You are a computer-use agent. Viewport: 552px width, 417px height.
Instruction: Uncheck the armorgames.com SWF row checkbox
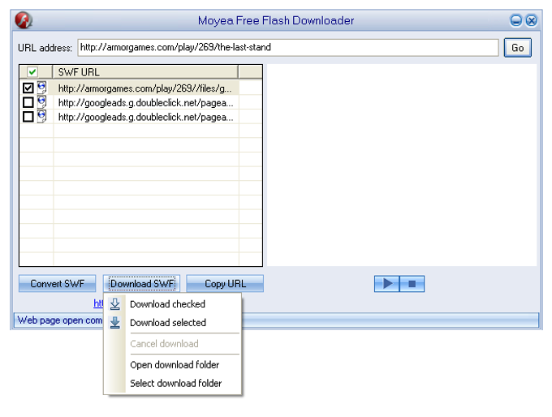click(x=28, y=88)
